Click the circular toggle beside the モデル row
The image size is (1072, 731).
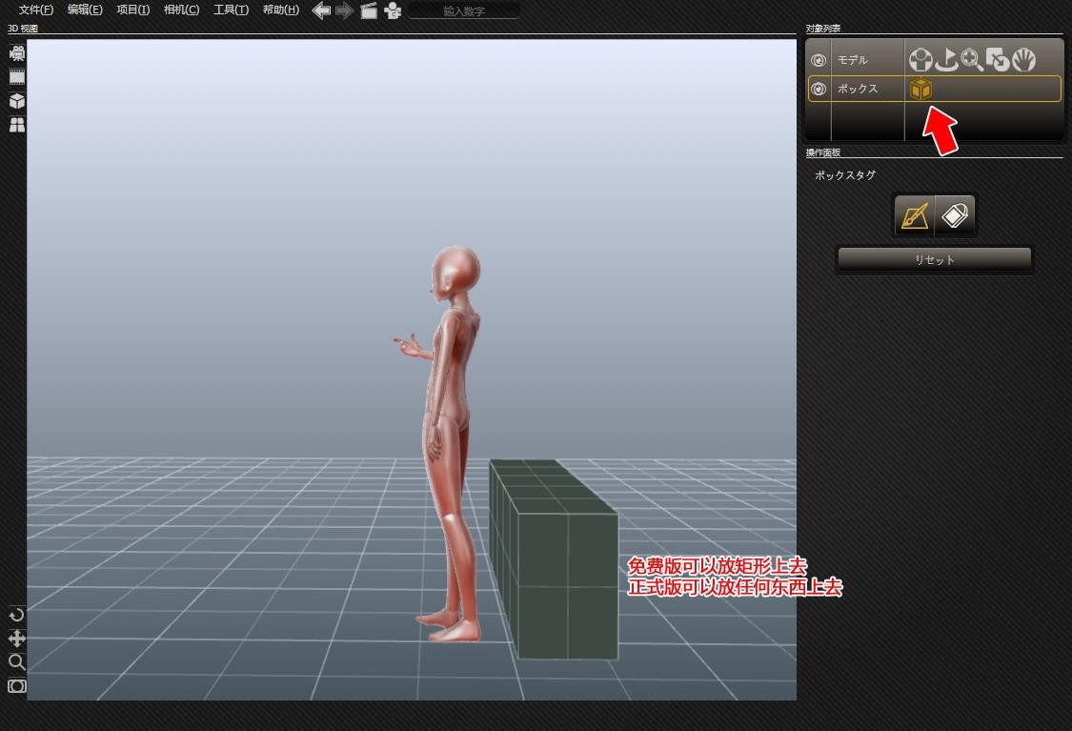click(x=818, y=60)
